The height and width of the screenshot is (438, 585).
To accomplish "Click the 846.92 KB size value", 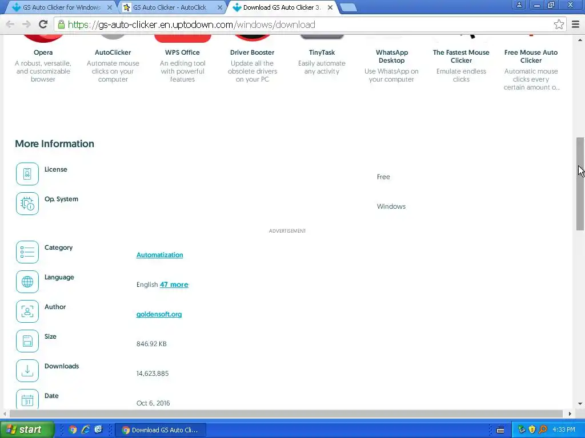I will (x=151, y=344).
